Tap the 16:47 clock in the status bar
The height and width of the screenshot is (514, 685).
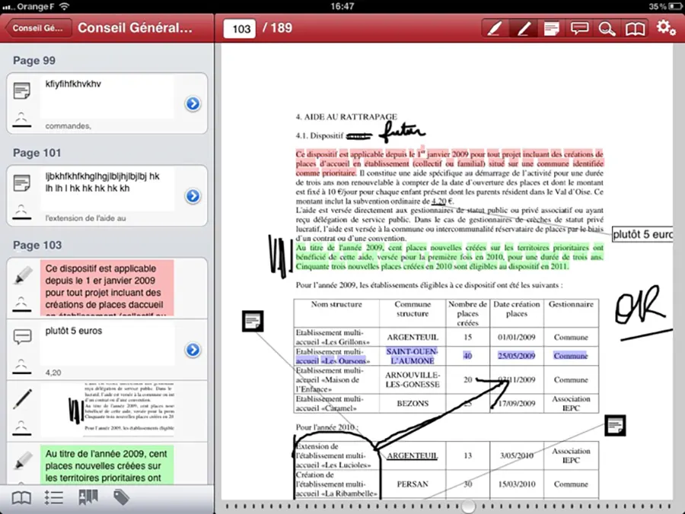[x=342, y=7]
